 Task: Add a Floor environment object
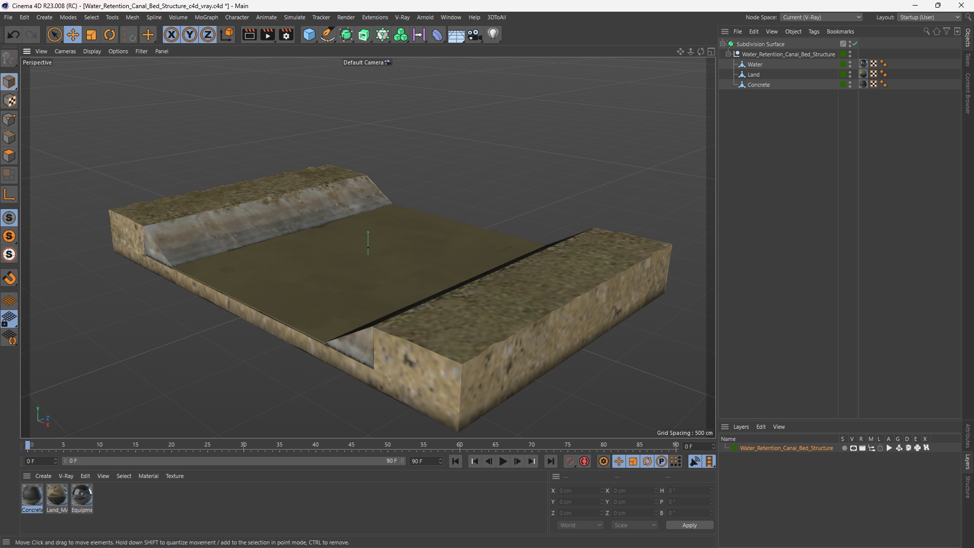[x=456, y=35]
